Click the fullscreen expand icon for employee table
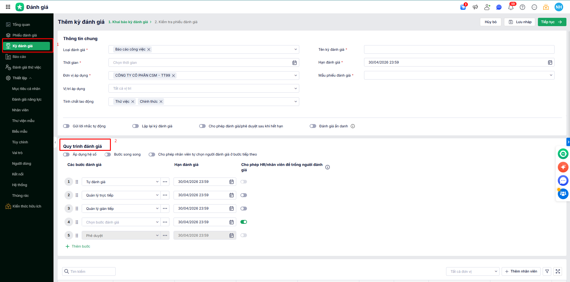Viewport: 570px width, 282px height. point(558,271)
